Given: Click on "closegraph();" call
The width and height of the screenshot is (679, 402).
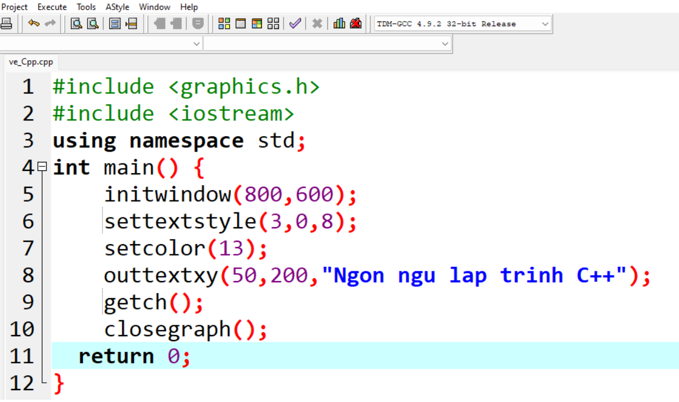Looking at the screenshot, I should [186, 330].
